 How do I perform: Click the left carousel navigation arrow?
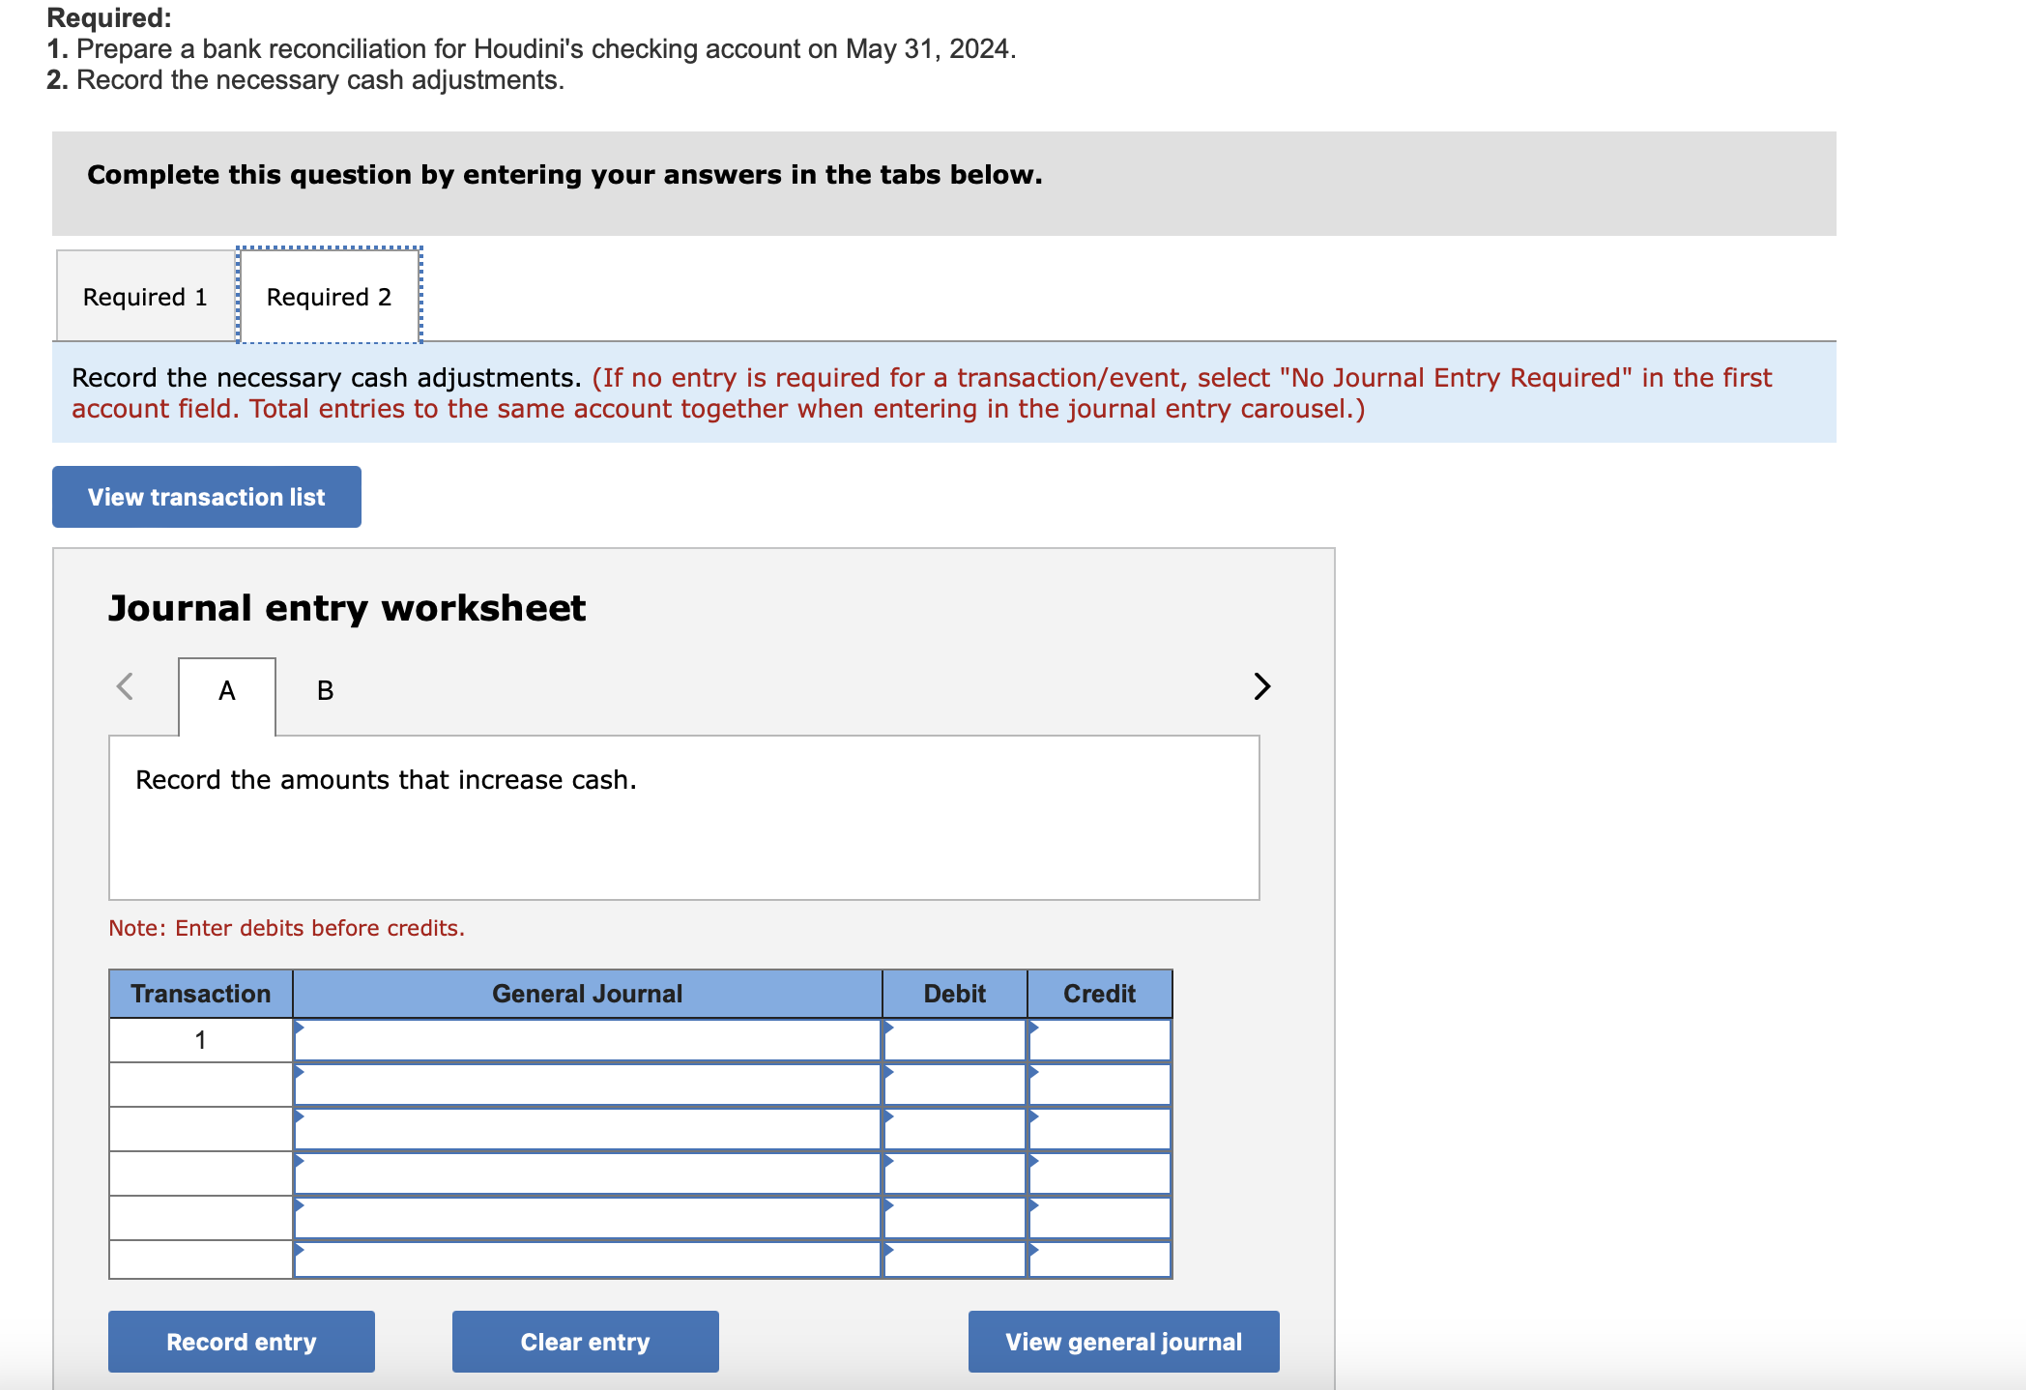pyautogui.click(x=124, y=687)
